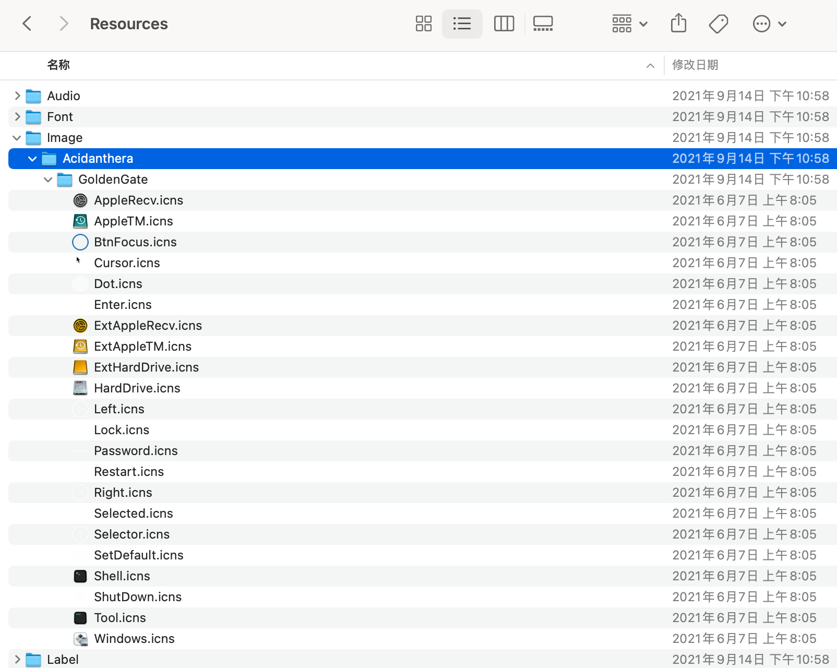
Task: Switch to gallery view
Action: tap(543, 23)
